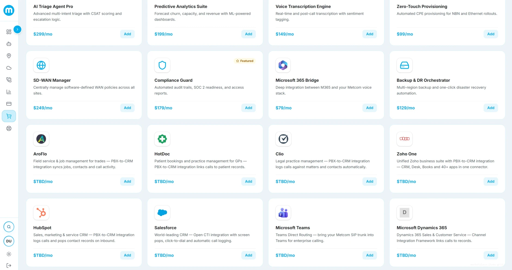512x270 pixels.
Task: Open the location pin icon in sidebar
Action: [9, 56]
